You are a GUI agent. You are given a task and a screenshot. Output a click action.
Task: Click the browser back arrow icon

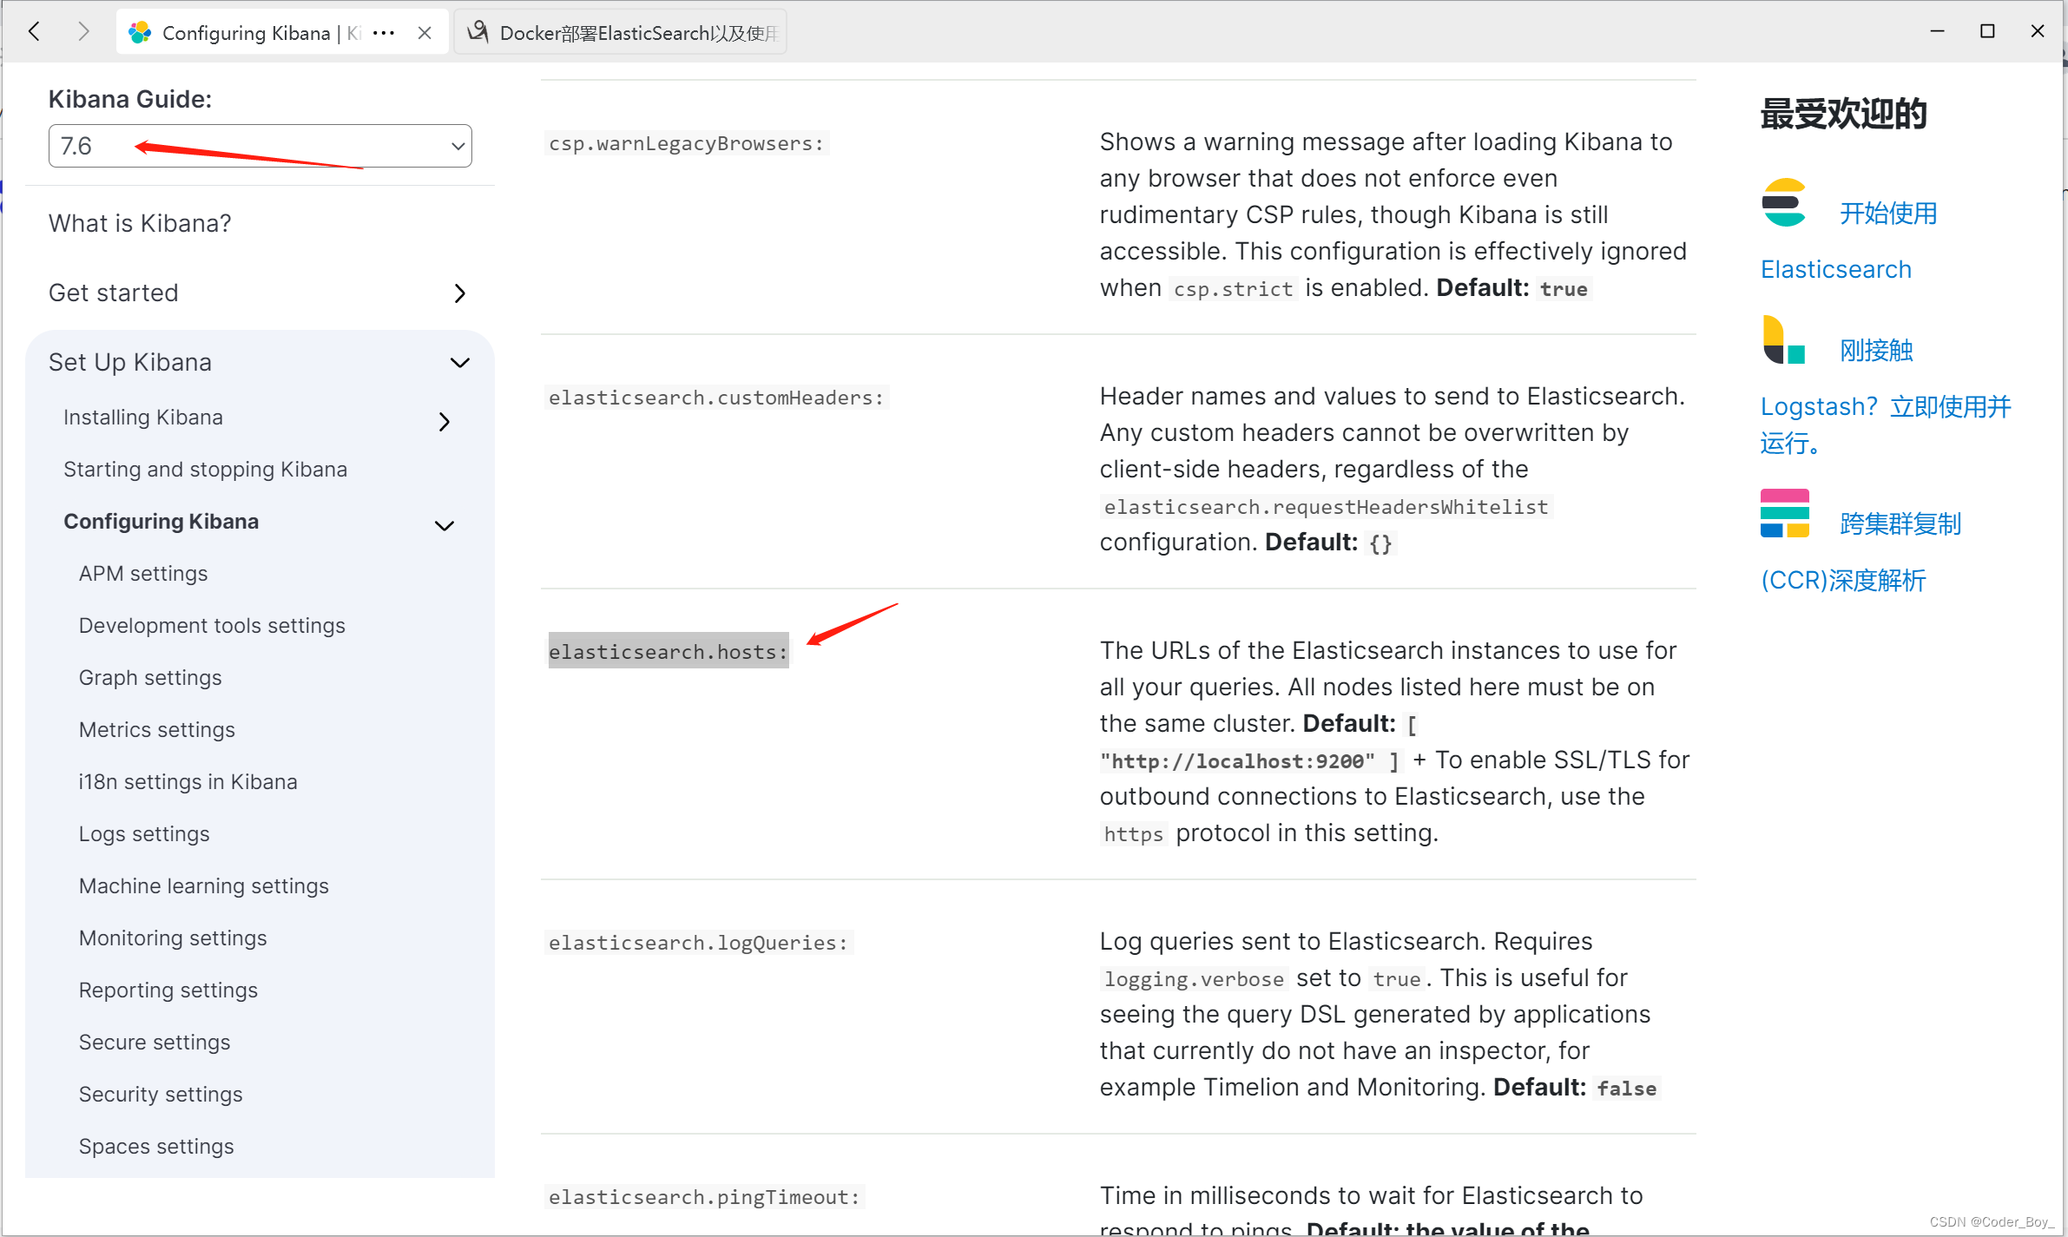click(x=35, y=32)
